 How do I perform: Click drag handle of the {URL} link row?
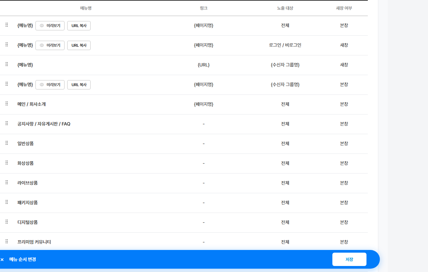7,64
